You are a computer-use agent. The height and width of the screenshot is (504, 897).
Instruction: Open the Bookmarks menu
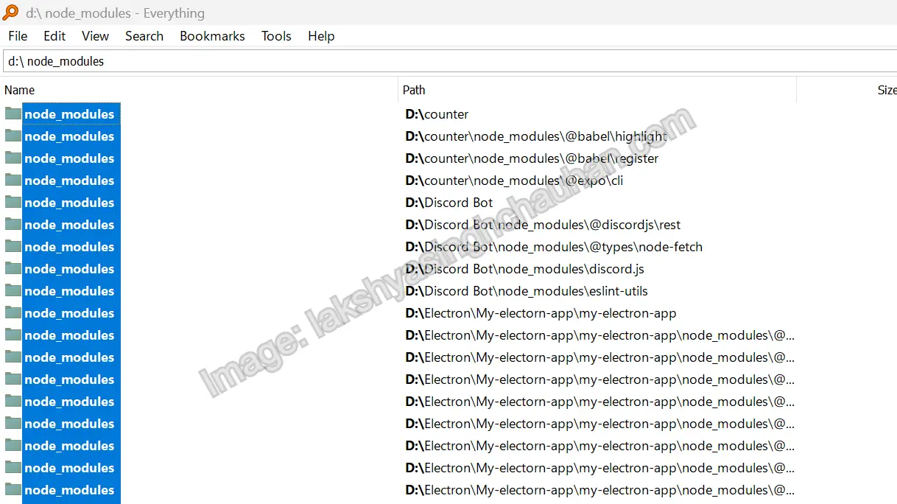point(212,36)
